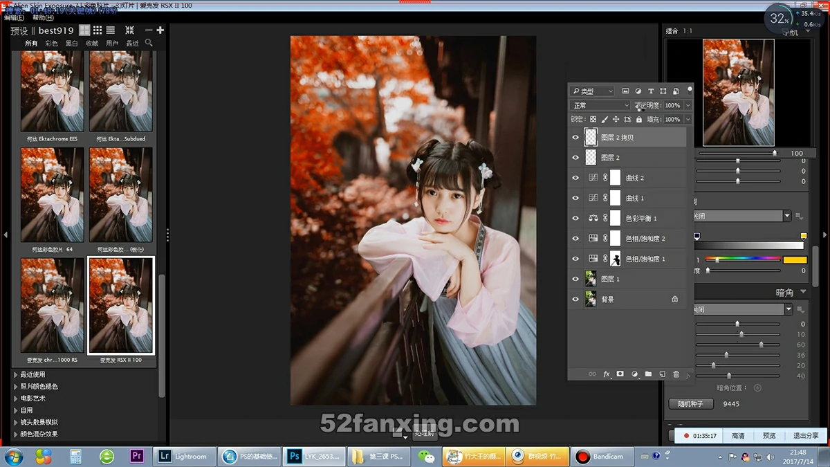Create new layer icon

tap(662, 374)
